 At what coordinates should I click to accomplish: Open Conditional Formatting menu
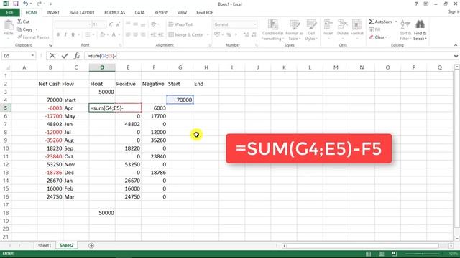(x=272, y=30)
